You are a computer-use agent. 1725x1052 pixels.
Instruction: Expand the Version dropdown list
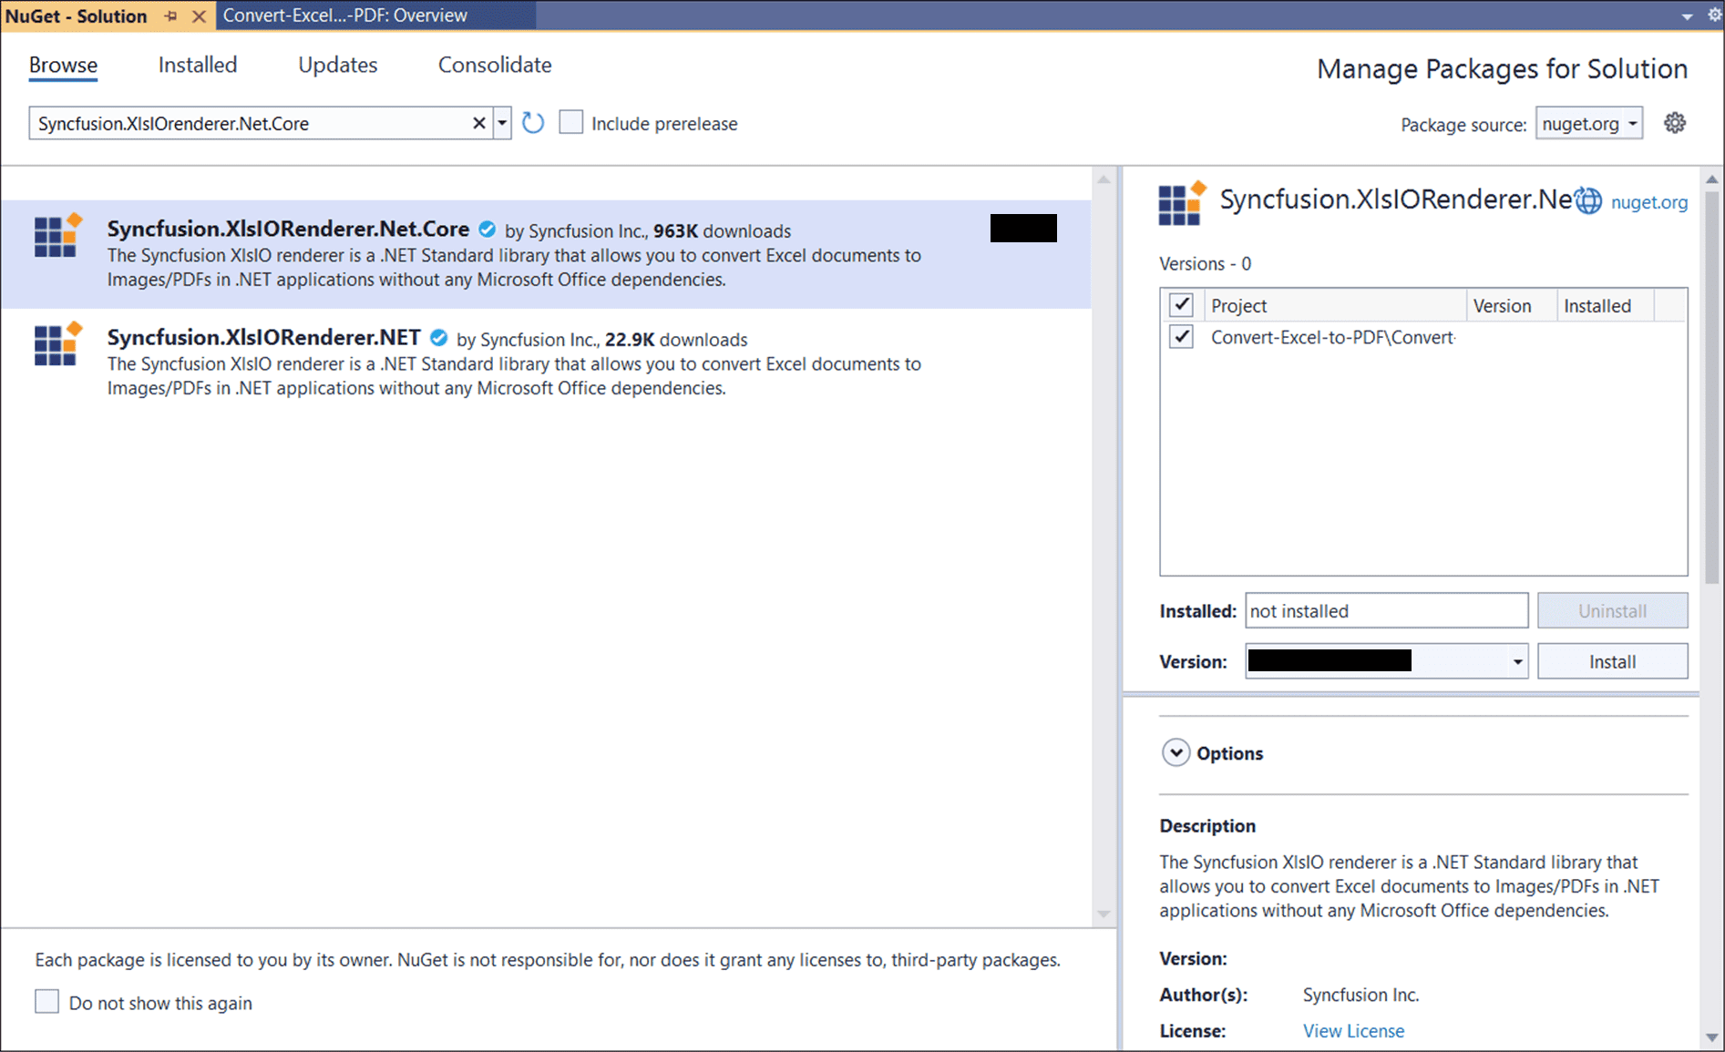click(x=1517, y=662)
